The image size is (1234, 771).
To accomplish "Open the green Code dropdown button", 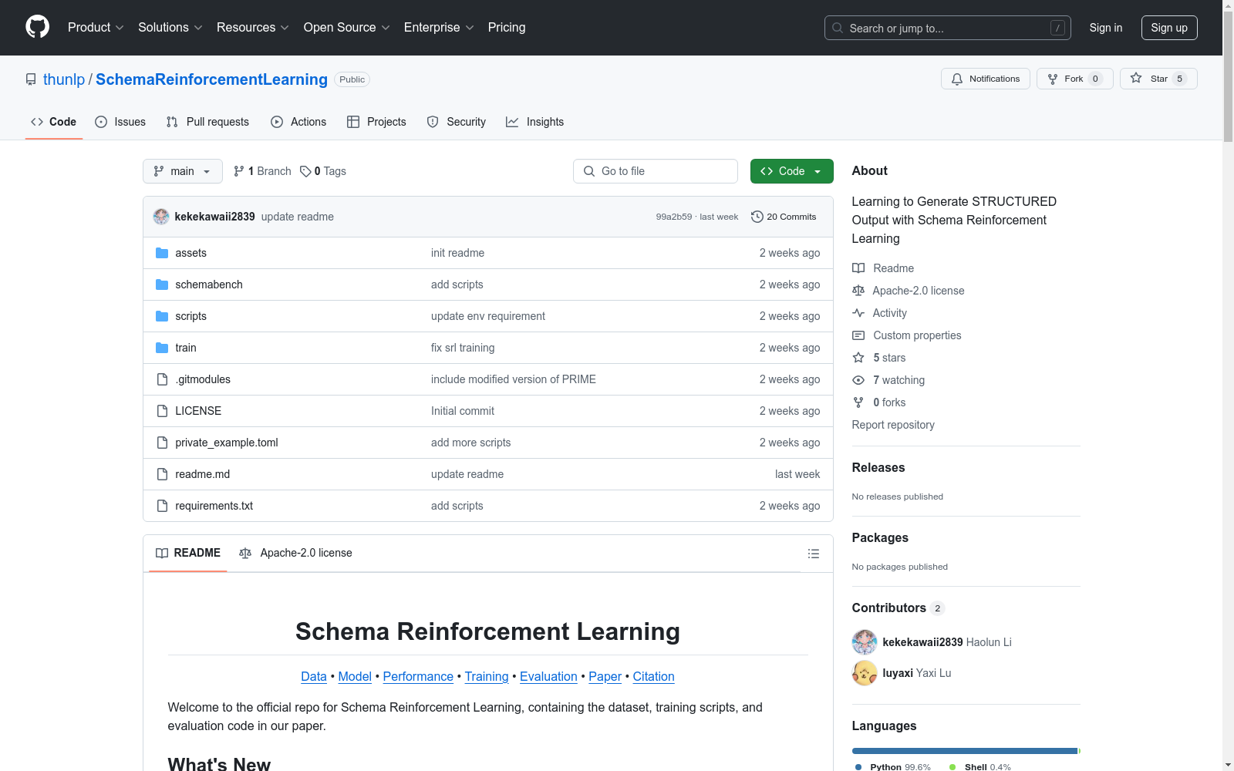I will coord(792,171).
